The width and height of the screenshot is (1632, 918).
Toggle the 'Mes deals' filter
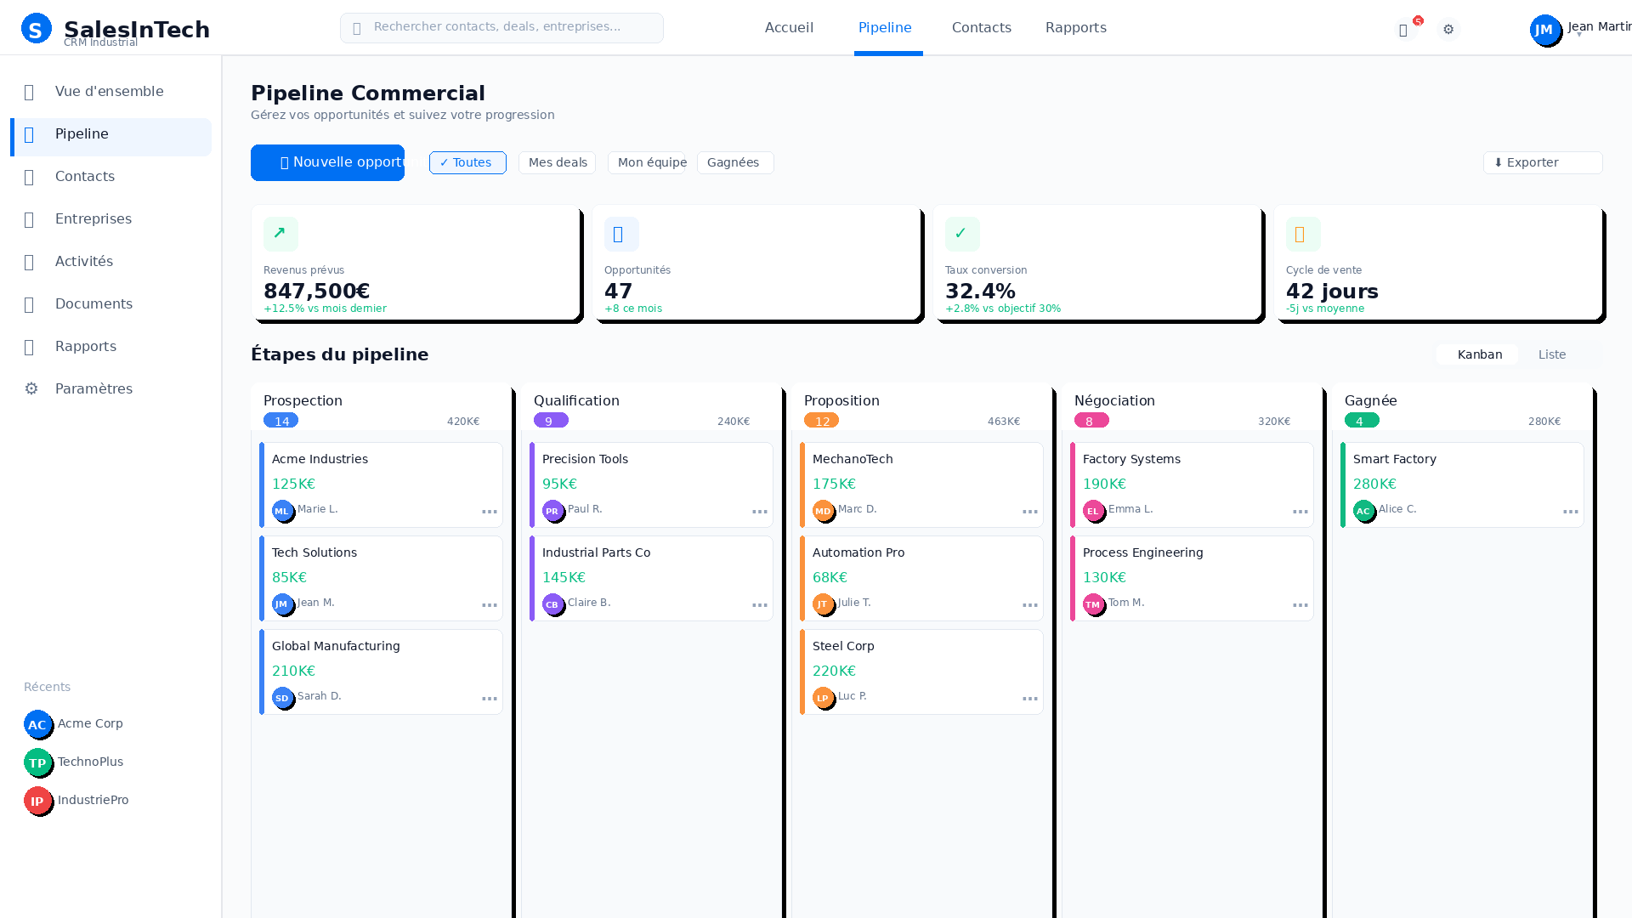[x=557, y=162]
